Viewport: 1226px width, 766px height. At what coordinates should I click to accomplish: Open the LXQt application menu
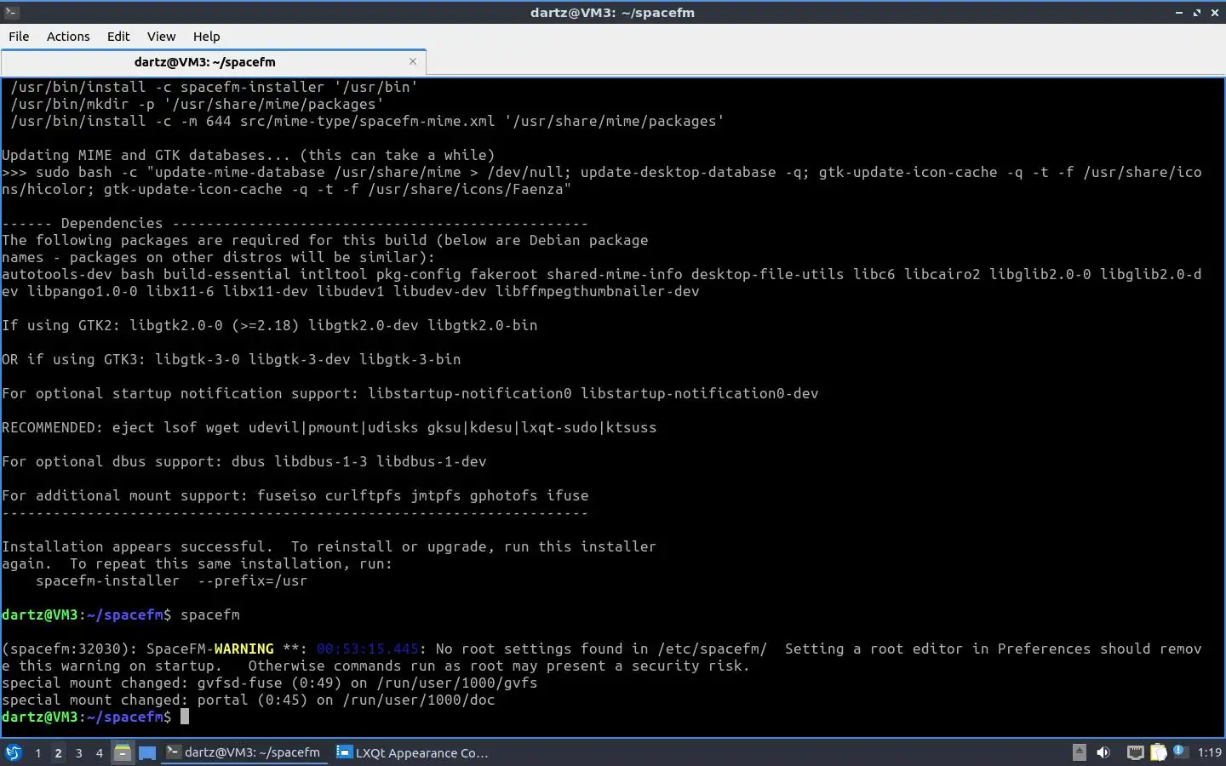[x=13, y=752]
